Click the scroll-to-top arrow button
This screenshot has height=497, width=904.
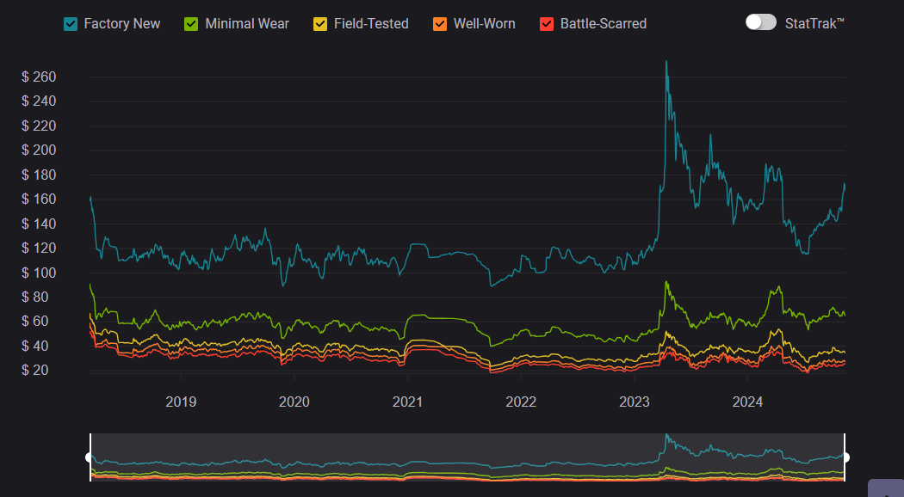[x=885, y=488]
